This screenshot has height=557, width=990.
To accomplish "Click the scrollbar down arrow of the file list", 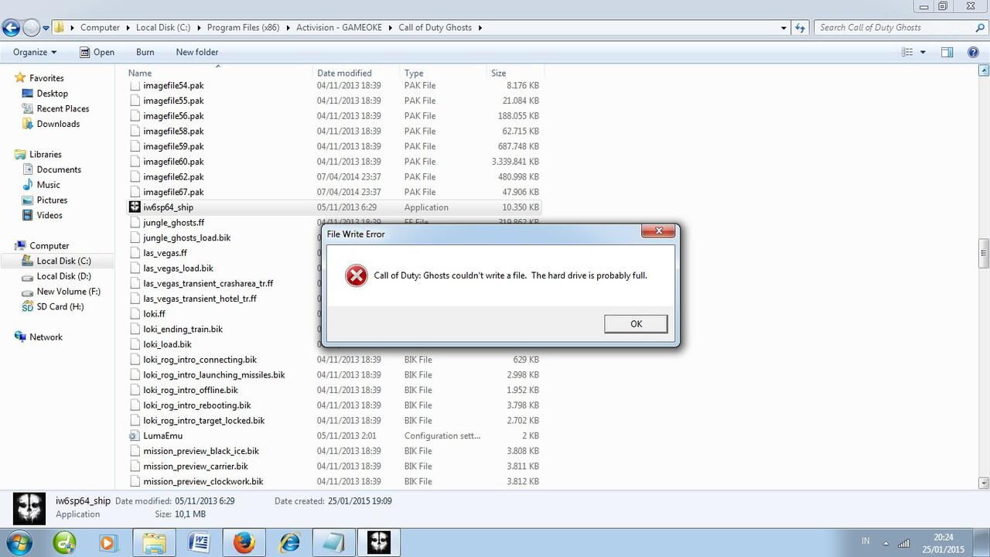I will click(x=984, y=483).
